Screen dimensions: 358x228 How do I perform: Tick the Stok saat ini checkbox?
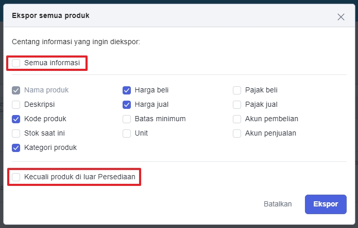click(16, 134)
